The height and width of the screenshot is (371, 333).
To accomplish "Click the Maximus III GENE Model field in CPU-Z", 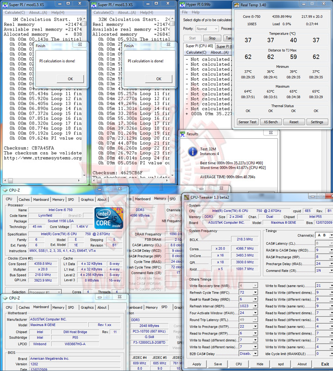I will (x=58, y=325).
